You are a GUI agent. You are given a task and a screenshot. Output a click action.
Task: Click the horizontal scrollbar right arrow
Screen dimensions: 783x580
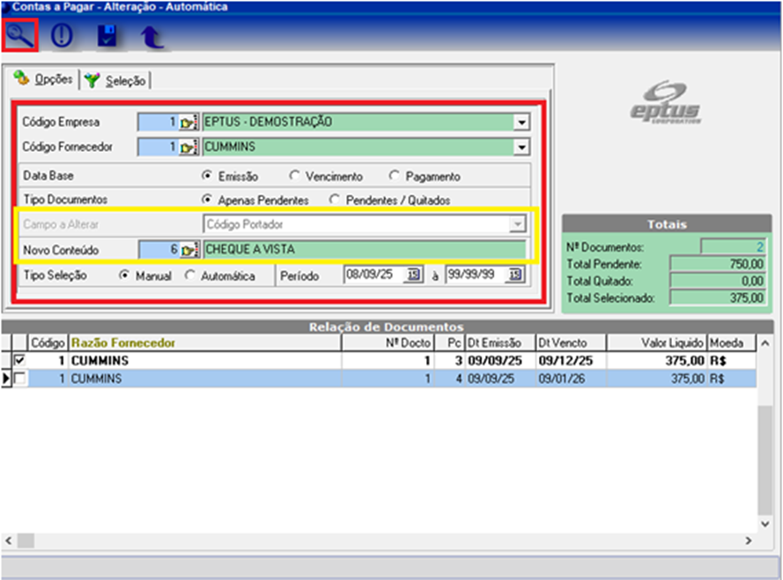(x=749, y=540)
